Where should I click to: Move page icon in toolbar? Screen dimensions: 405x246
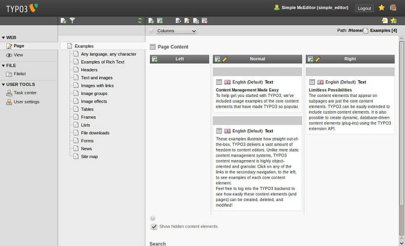click(x=196, y=21)
